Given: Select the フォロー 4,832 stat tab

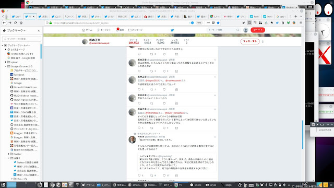Looking at the screenshot, I should (147, 42).
